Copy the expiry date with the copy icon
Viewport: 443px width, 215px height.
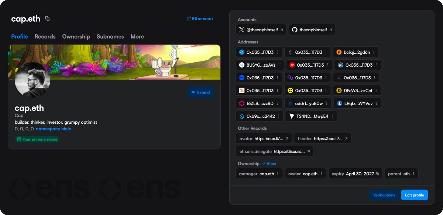[x=378, y=174]
